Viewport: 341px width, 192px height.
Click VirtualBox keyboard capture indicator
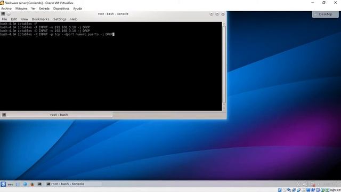pos(327,190)
